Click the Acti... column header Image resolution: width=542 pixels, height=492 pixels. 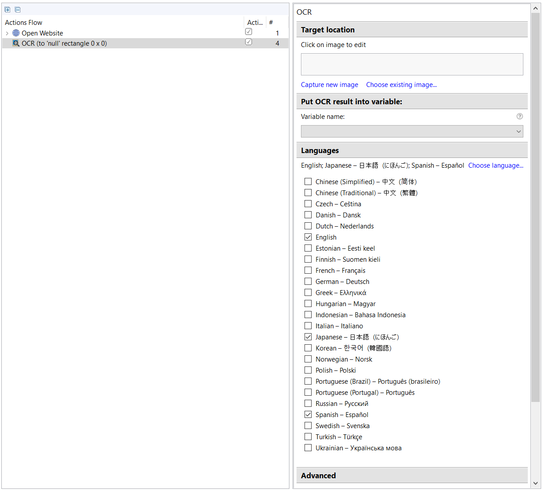coord(255,23)
